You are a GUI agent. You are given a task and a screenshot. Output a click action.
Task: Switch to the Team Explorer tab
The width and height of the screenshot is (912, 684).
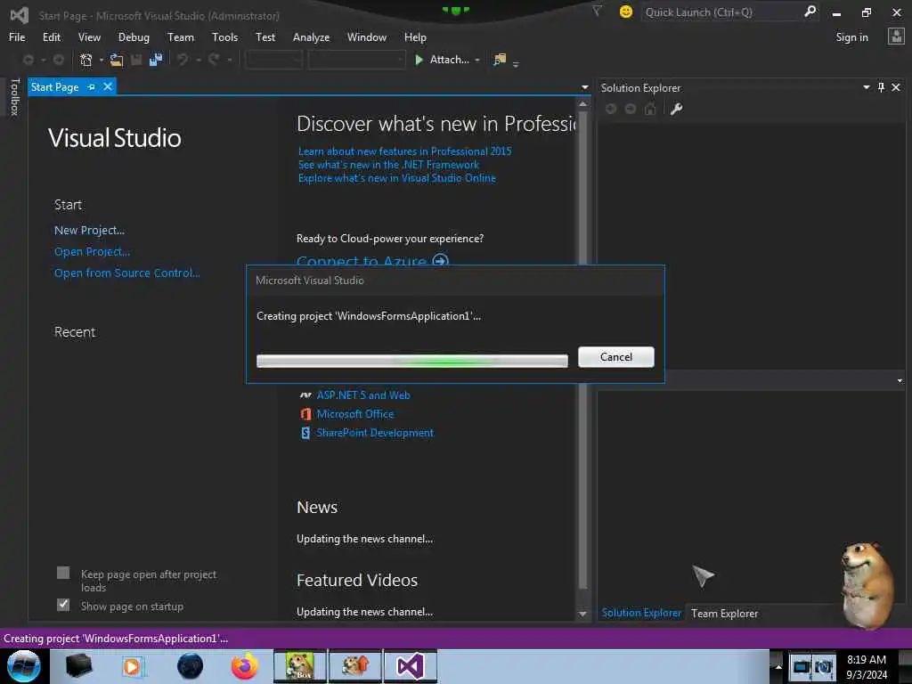click(724, 613)
